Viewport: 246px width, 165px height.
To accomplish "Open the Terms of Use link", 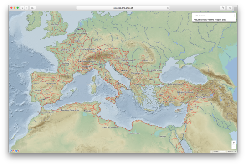I will [x=232, y=151].
